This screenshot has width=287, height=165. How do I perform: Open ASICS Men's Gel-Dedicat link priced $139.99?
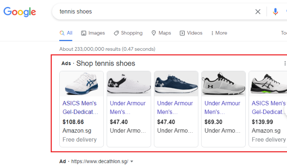269,108
